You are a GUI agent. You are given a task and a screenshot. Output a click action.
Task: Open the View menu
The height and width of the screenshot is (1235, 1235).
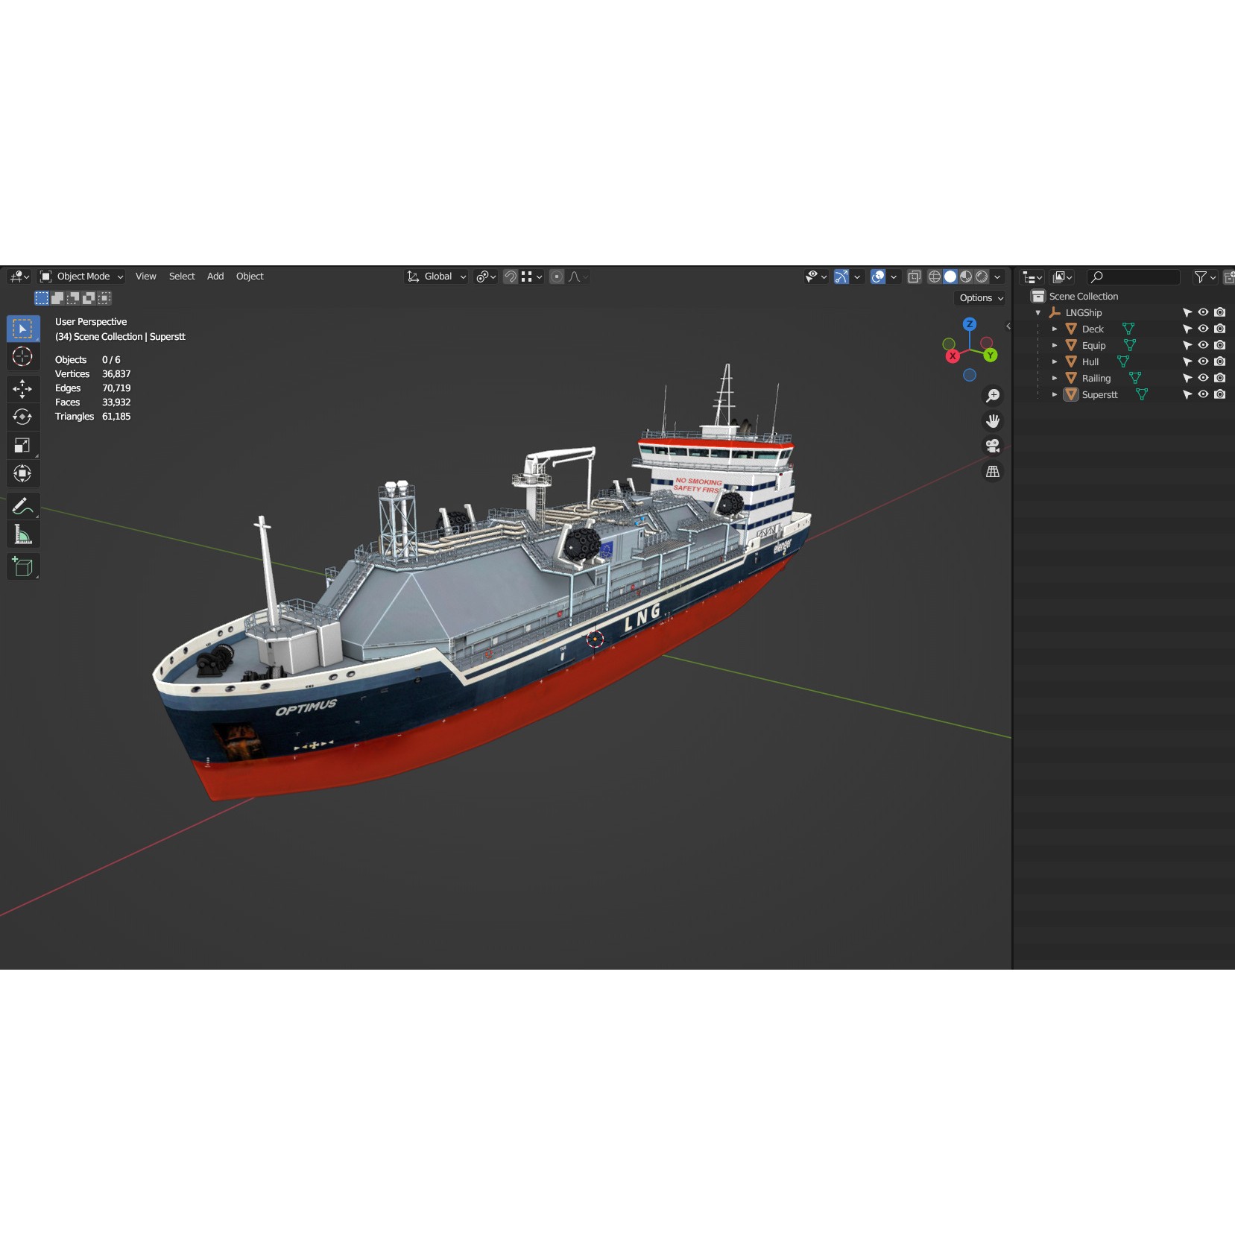[x=145, y=277]
